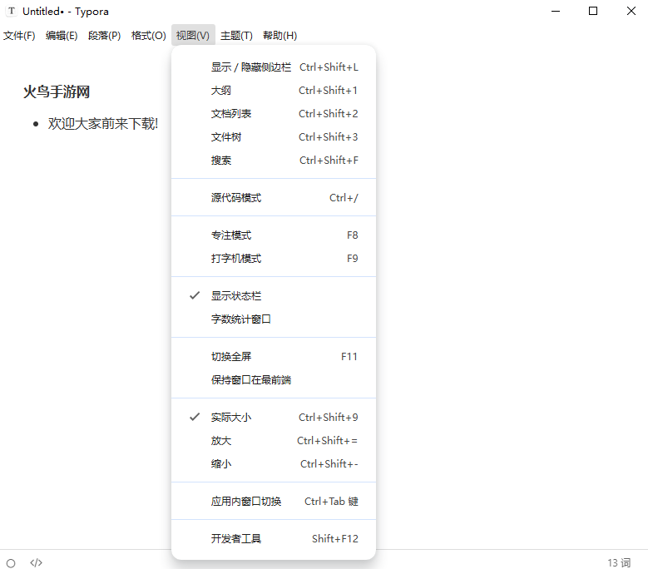Select 实际大小 zoom option

(274, 418)
